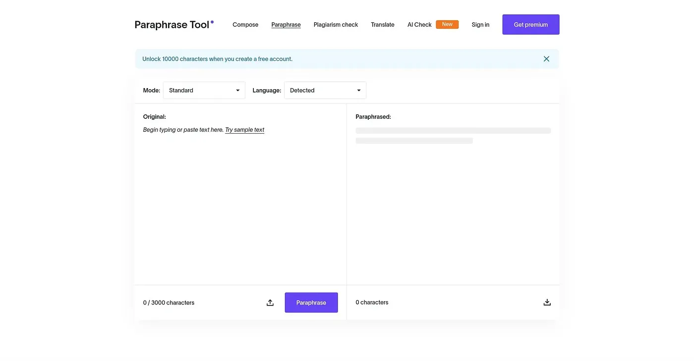The height and width of the screenshot is (361, 694).
Task: Open the Plagiarism check page
Action: 336,25
